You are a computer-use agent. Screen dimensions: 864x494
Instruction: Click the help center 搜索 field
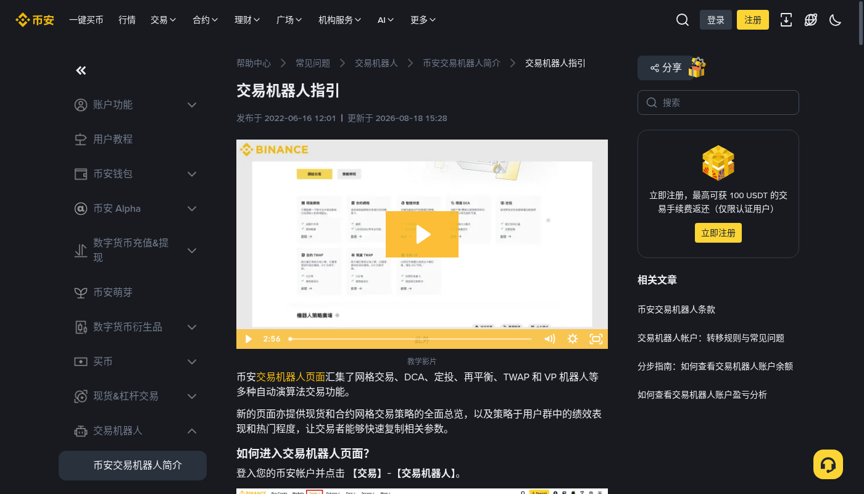(x=718, y=103)
